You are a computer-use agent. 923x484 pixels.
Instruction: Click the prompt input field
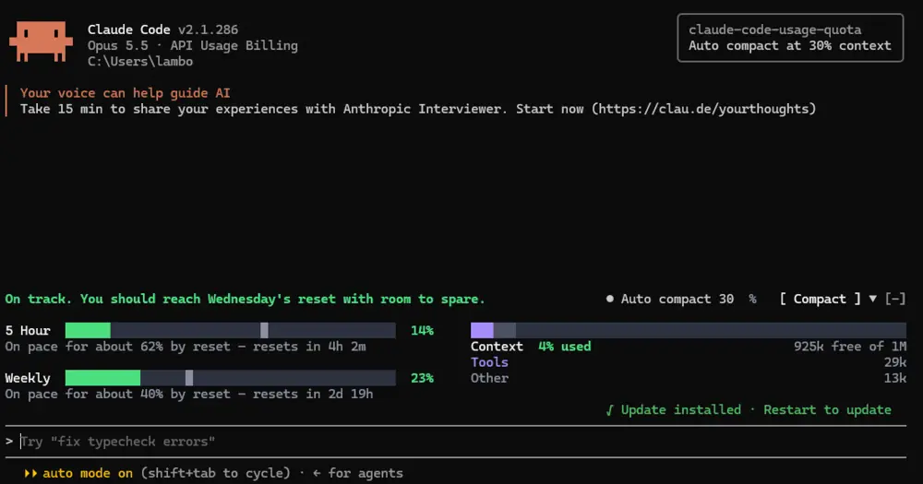click(456, 441)
